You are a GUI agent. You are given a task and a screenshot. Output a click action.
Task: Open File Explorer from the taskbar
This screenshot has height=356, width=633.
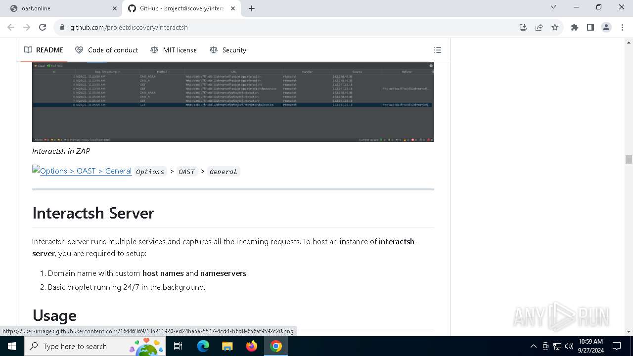[x=227, y=346]
